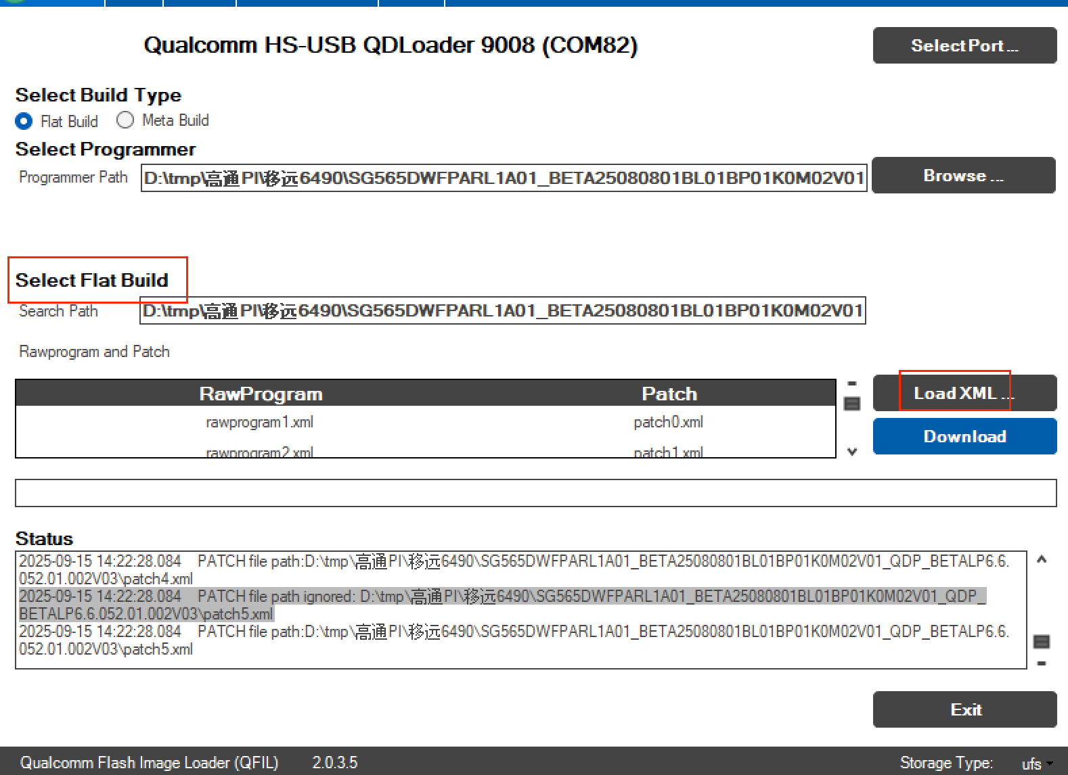Click the Patch column header
This screenshot has width=1068, height=775.
point(669,394)
